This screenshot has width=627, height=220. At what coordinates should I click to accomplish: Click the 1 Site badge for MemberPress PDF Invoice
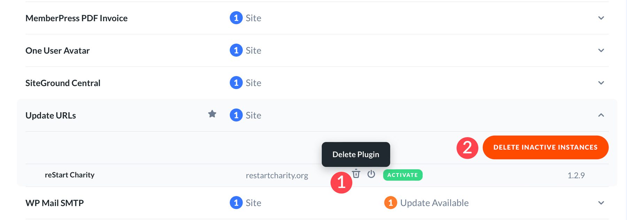pos(236,18)
